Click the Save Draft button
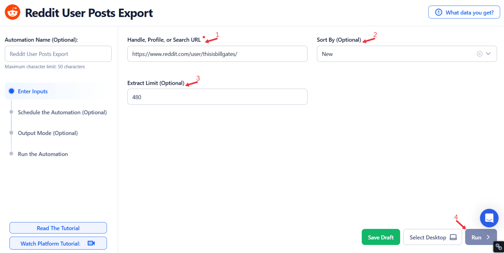 381,237
